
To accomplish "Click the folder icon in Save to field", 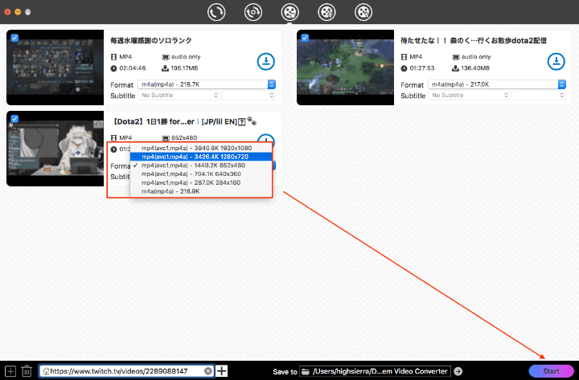I will (306, 371).
